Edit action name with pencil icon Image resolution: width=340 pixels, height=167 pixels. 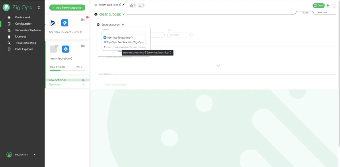click(x=124, y=4)
